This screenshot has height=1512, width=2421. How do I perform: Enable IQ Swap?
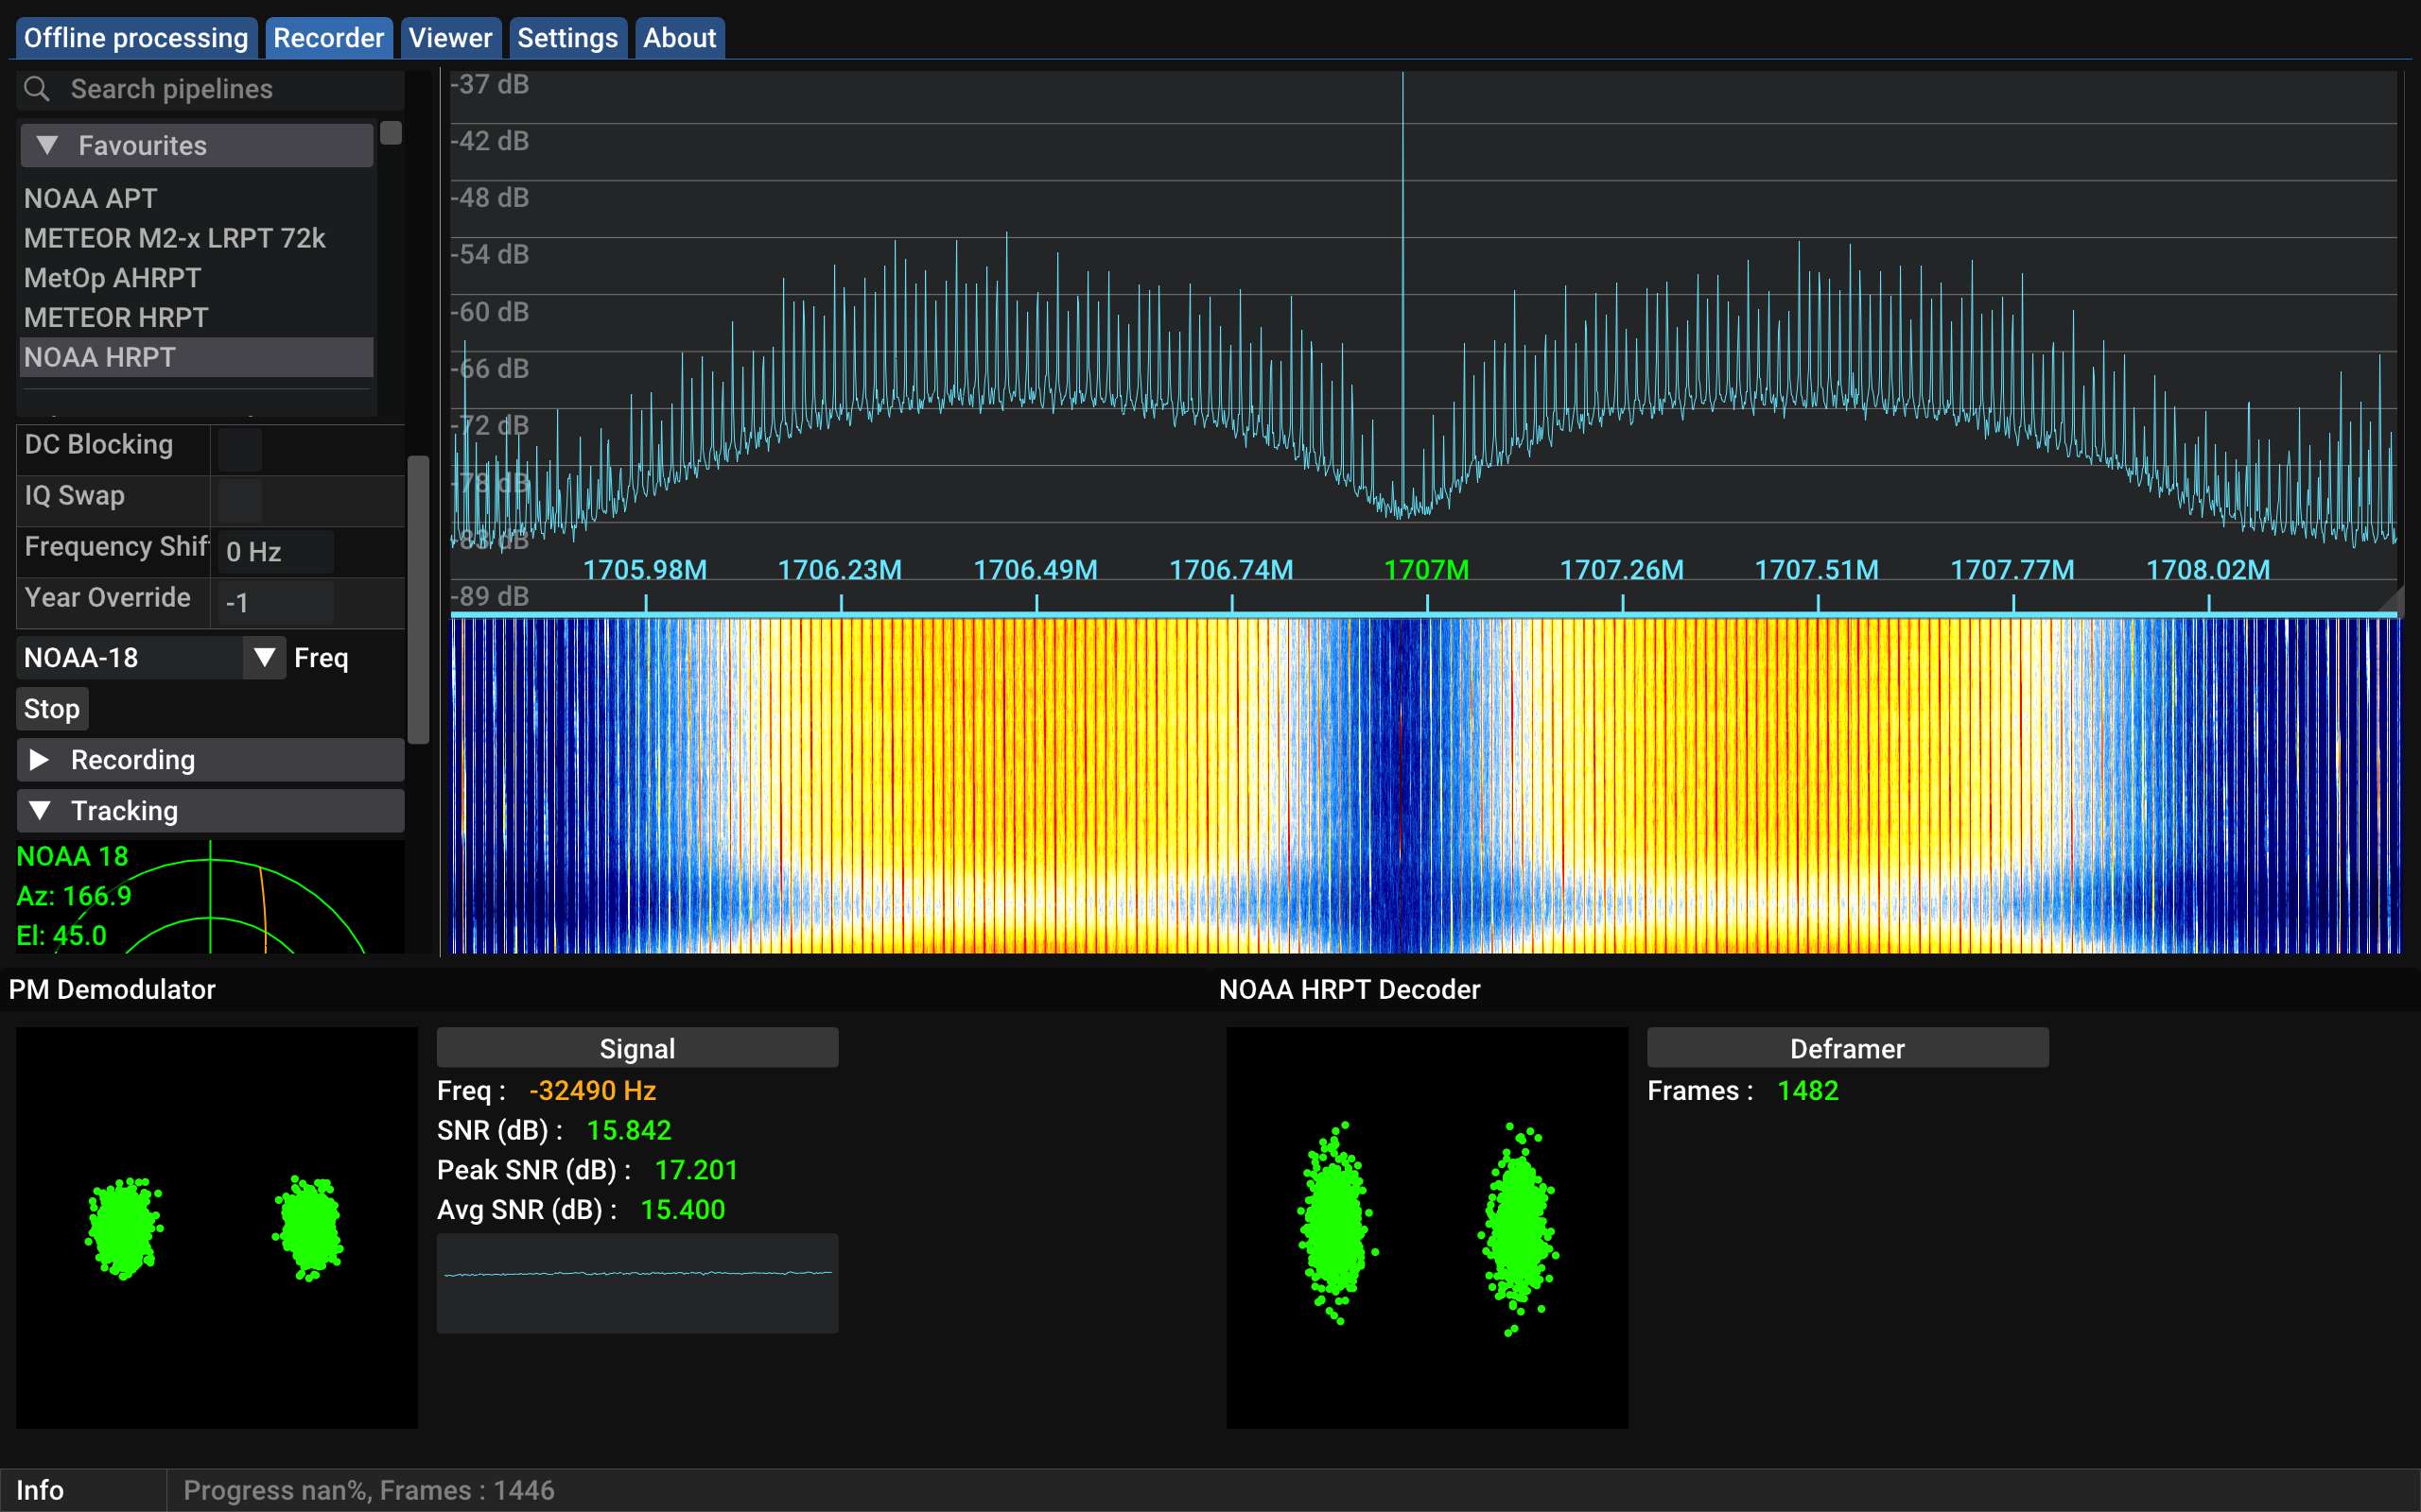(237, 499)
